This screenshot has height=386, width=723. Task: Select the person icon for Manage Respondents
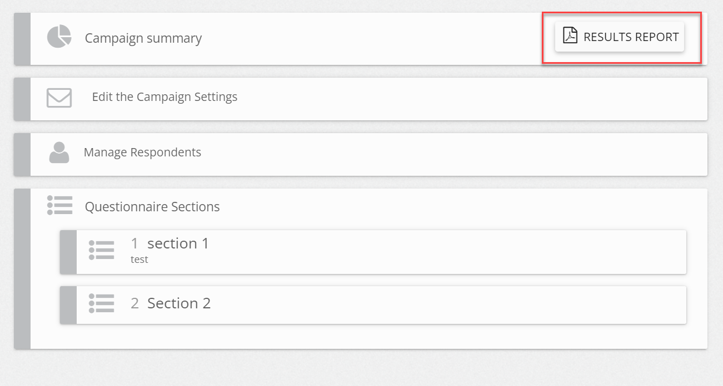(59, 153)
